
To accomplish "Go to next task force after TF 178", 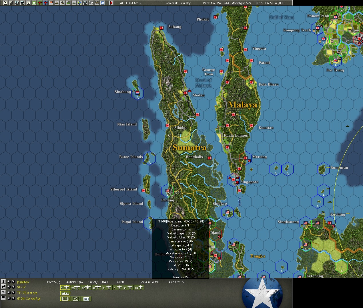I will pyautogui.click(x=13, y=293).
